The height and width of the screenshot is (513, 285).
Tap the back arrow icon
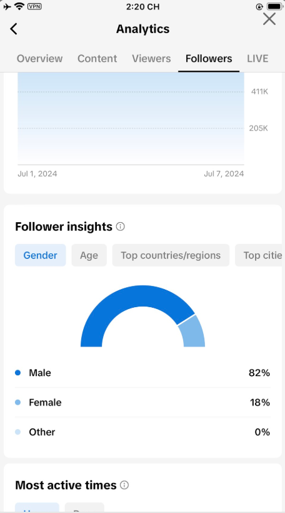[x=13, y=29]
